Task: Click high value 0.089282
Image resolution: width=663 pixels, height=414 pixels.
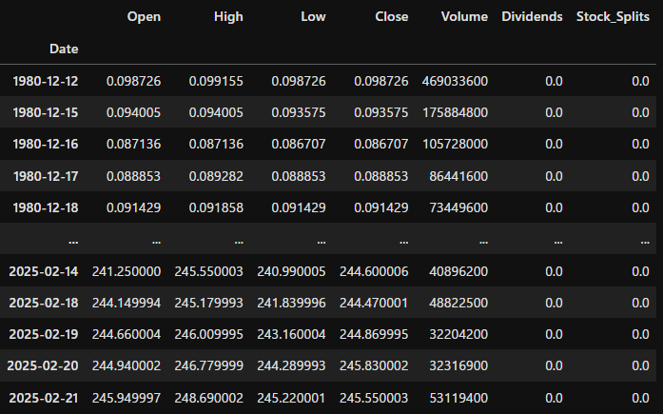Action: [x=216, y=176]
